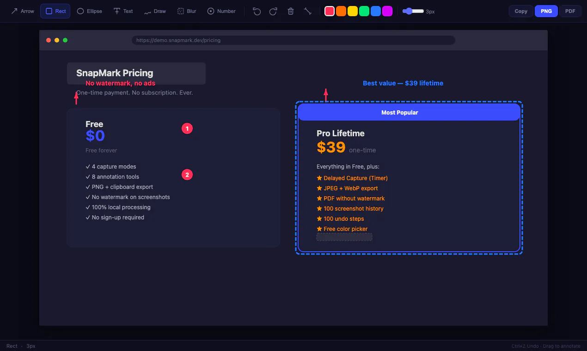Click 'Everything in Free, plus:' text
This screenshot has height=351, width=587.
pos(348,167)
